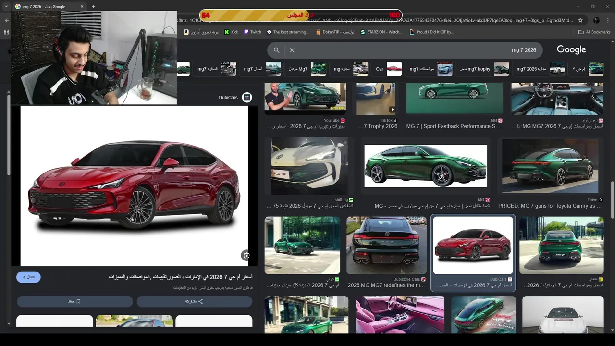Open the Amazon bookmark on the bookmarks bar
Screen dimensions: 615x346
pyautogui.click(x=201, y=32)
